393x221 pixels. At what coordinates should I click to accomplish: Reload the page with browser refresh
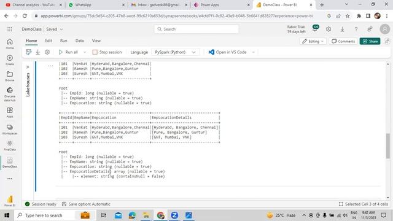click(x=25, y=16)
